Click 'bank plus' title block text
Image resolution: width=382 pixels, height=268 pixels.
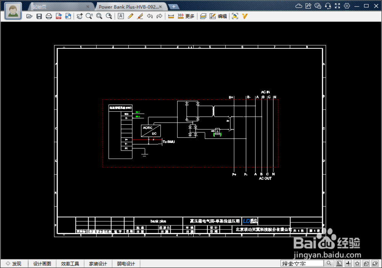pos(159,221)
